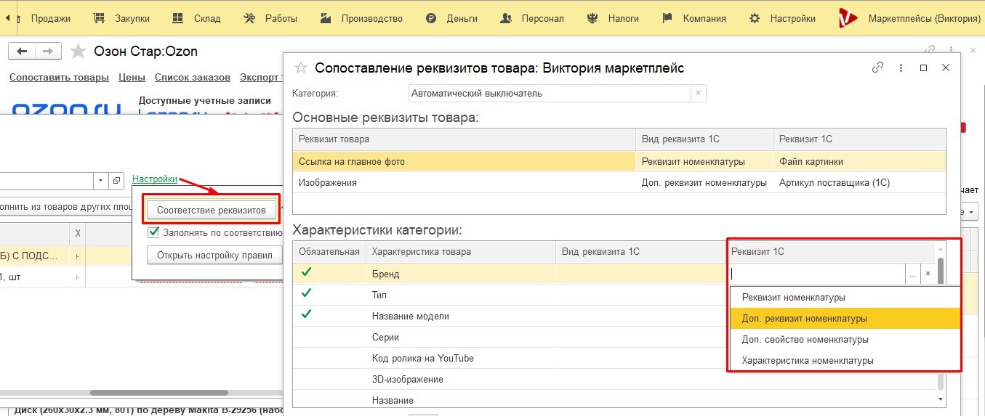Open the Цены link
The image size is (985, 416).
click(132, 77)
